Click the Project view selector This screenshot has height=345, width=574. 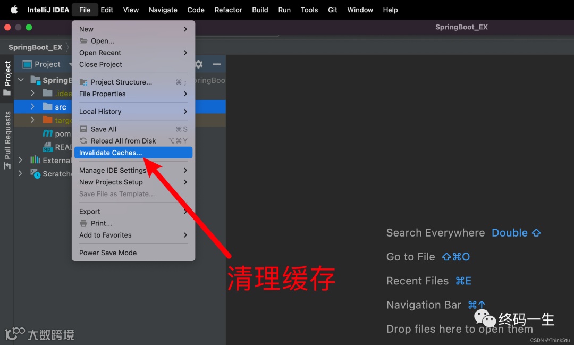tap(47, 64)
